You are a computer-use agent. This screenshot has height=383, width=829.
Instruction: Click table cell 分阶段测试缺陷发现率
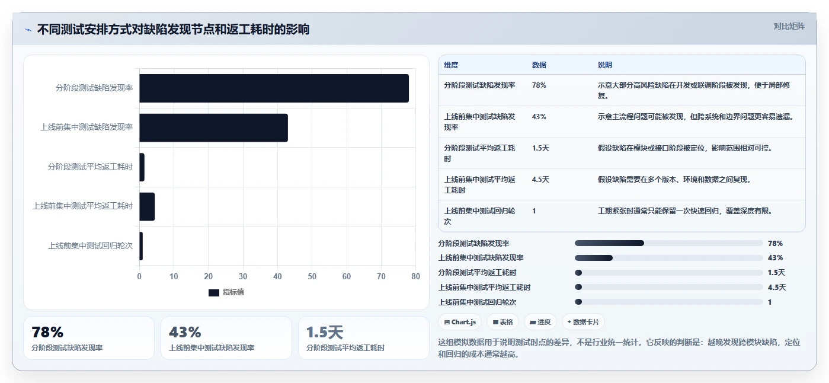[x=479, y=85]
